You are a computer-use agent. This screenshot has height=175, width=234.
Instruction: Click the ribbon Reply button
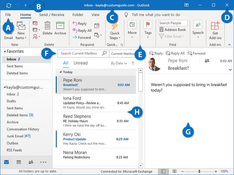pyautogui.click(x=80, y=23)
